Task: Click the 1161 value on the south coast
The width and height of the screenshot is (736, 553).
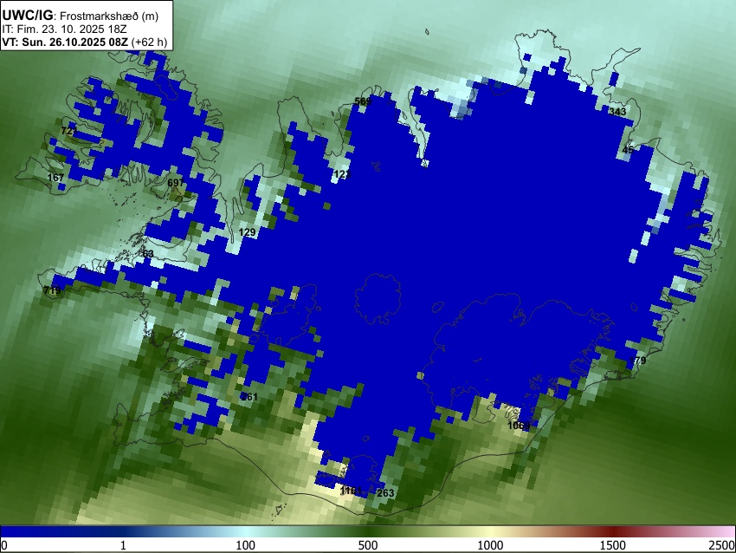Action: [x=351, y=491]
